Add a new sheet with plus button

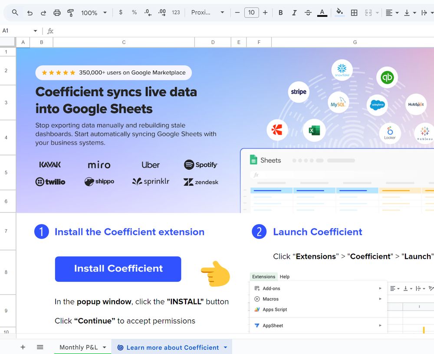[23, 347]
